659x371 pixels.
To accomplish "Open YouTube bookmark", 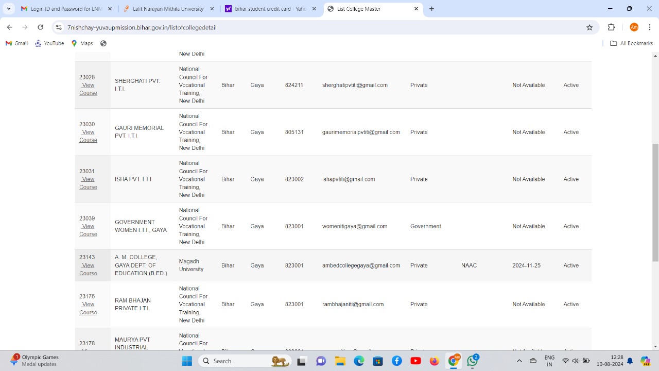I will [x=49, y=43].
